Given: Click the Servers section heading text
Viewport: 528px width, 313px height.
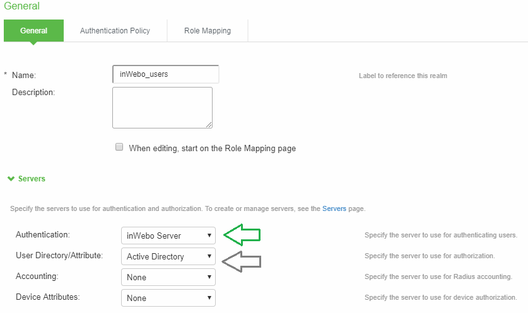Looking at the screenshot, I should click(32, 179).
